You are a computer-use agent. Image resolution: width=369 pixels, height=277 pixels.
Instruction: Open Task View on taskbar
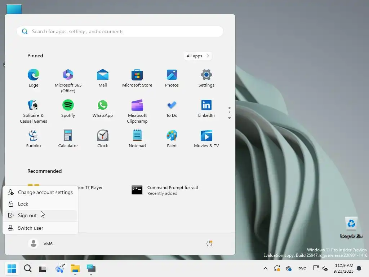click(x=43, y=268)
